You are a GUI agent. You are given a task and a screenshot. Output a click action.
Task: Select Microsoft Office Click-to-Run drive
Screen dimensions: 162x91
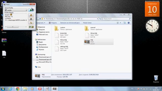[x=44, y=62]
